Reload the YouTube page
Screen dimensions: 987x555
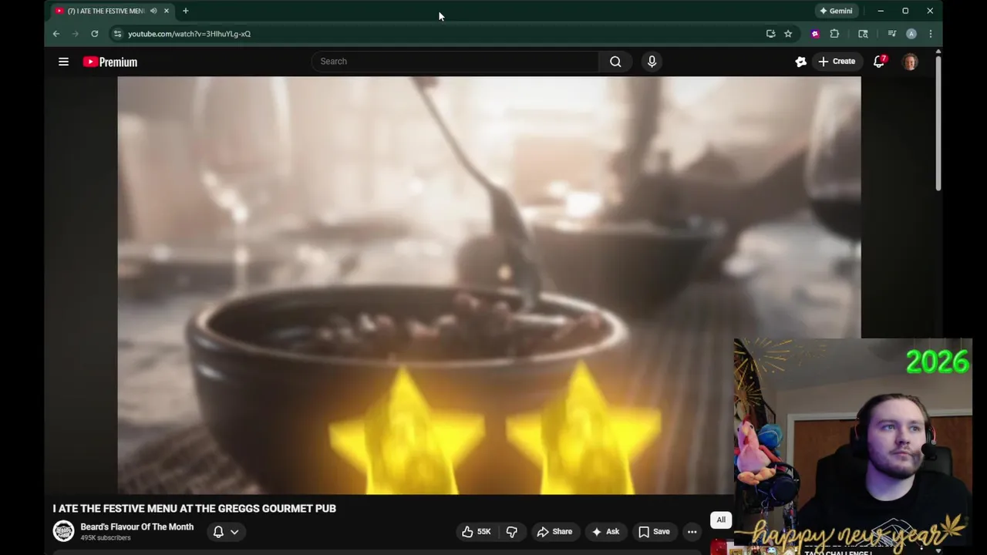tap(95, 34)
